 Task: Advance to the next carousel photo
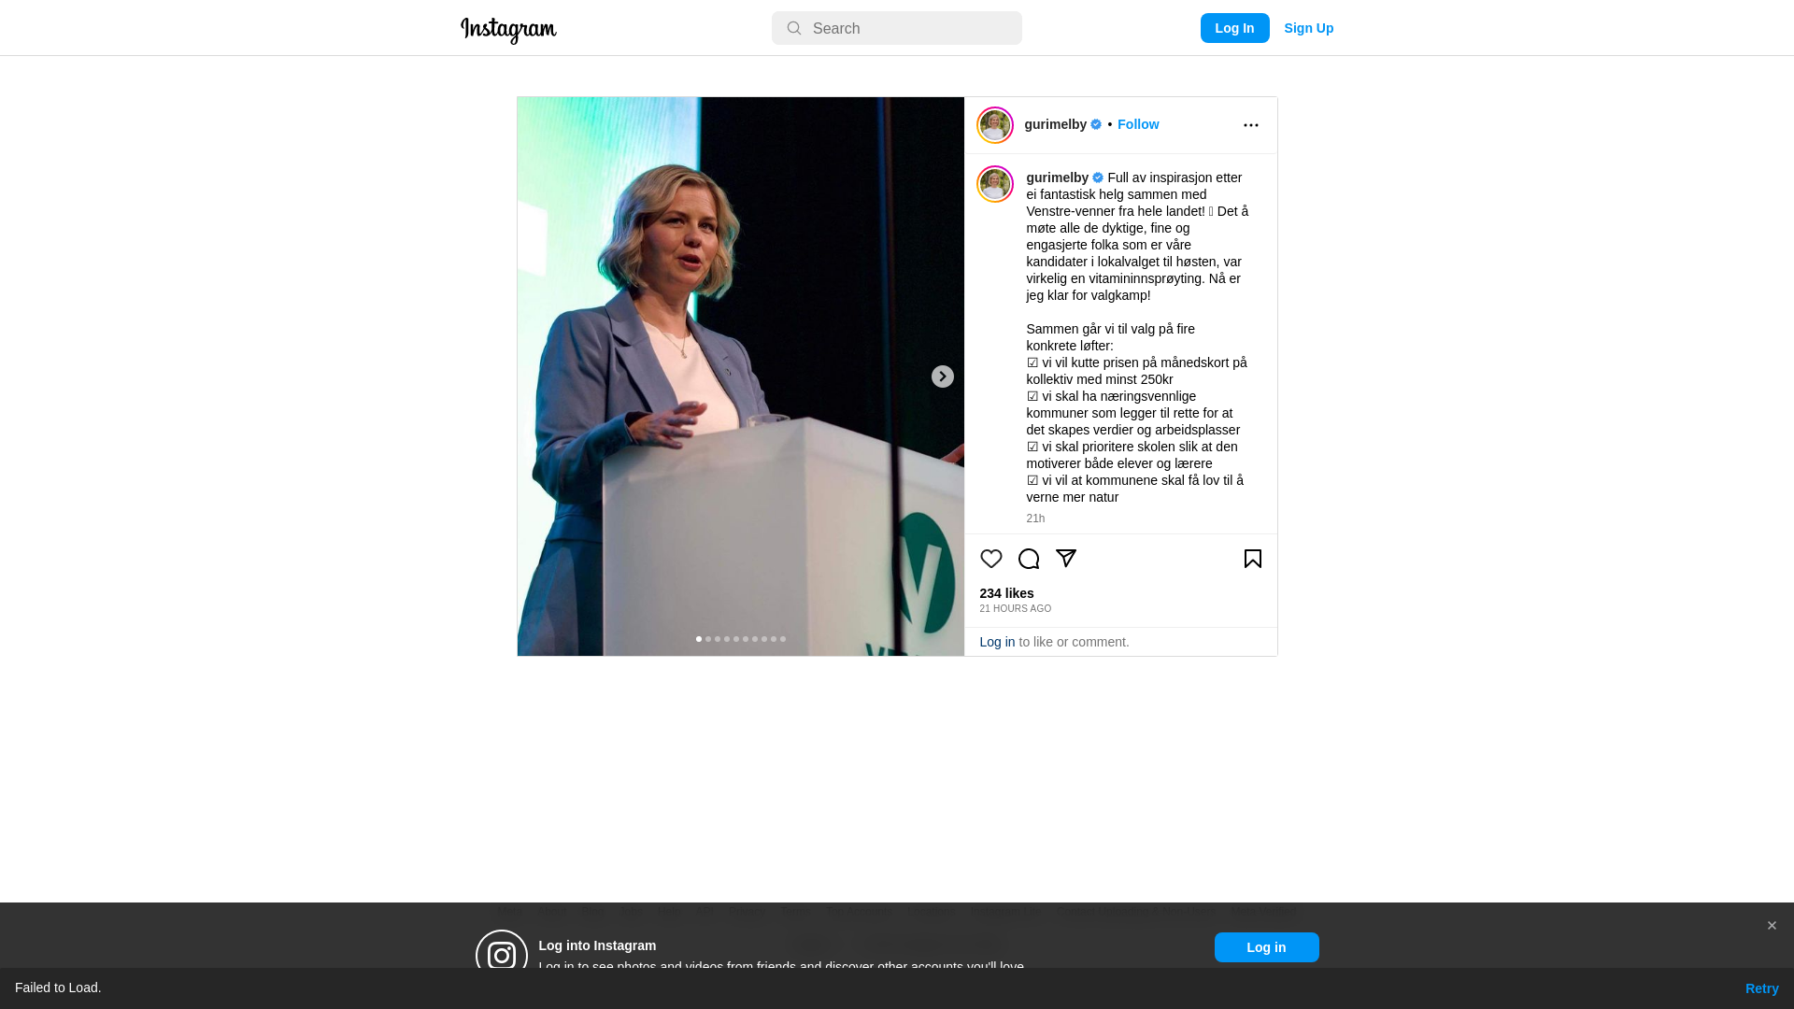(x=943, y=377)
